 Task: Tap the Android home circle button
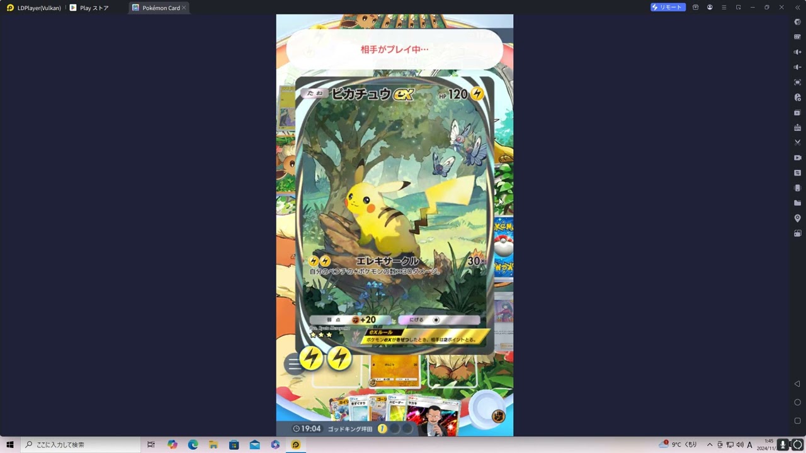[797, 402]
